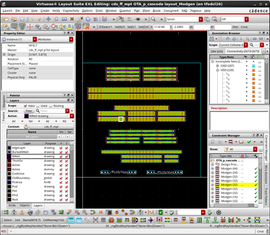The height and width of the screenshot is (235, 270).
Task: Open the Scope Current Cellview dropdown
Action: [246, 45]
